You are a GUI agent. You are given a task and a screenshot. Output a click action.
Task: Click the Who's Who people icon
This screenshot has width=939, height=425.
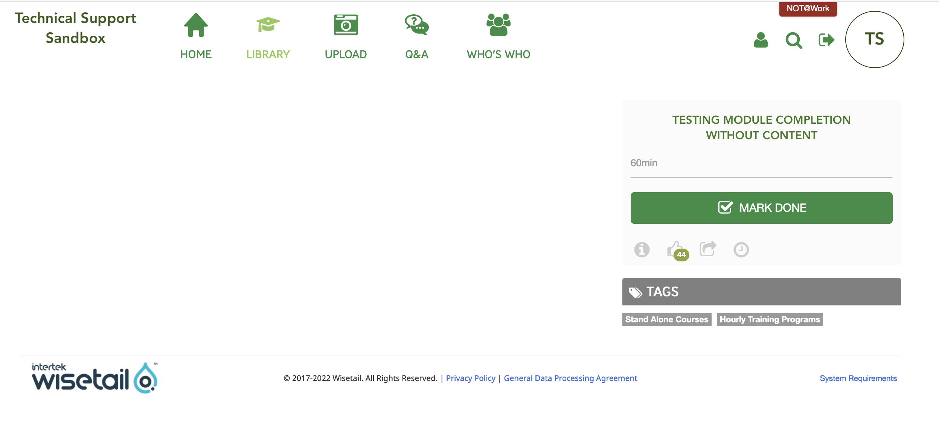[498, 25]
